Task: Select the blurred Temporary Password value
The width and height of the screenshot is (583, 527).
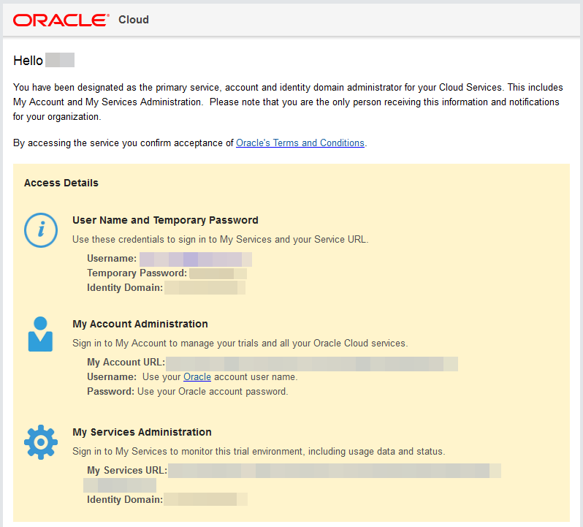Action: pyautogui.click(x=218, y=273)
